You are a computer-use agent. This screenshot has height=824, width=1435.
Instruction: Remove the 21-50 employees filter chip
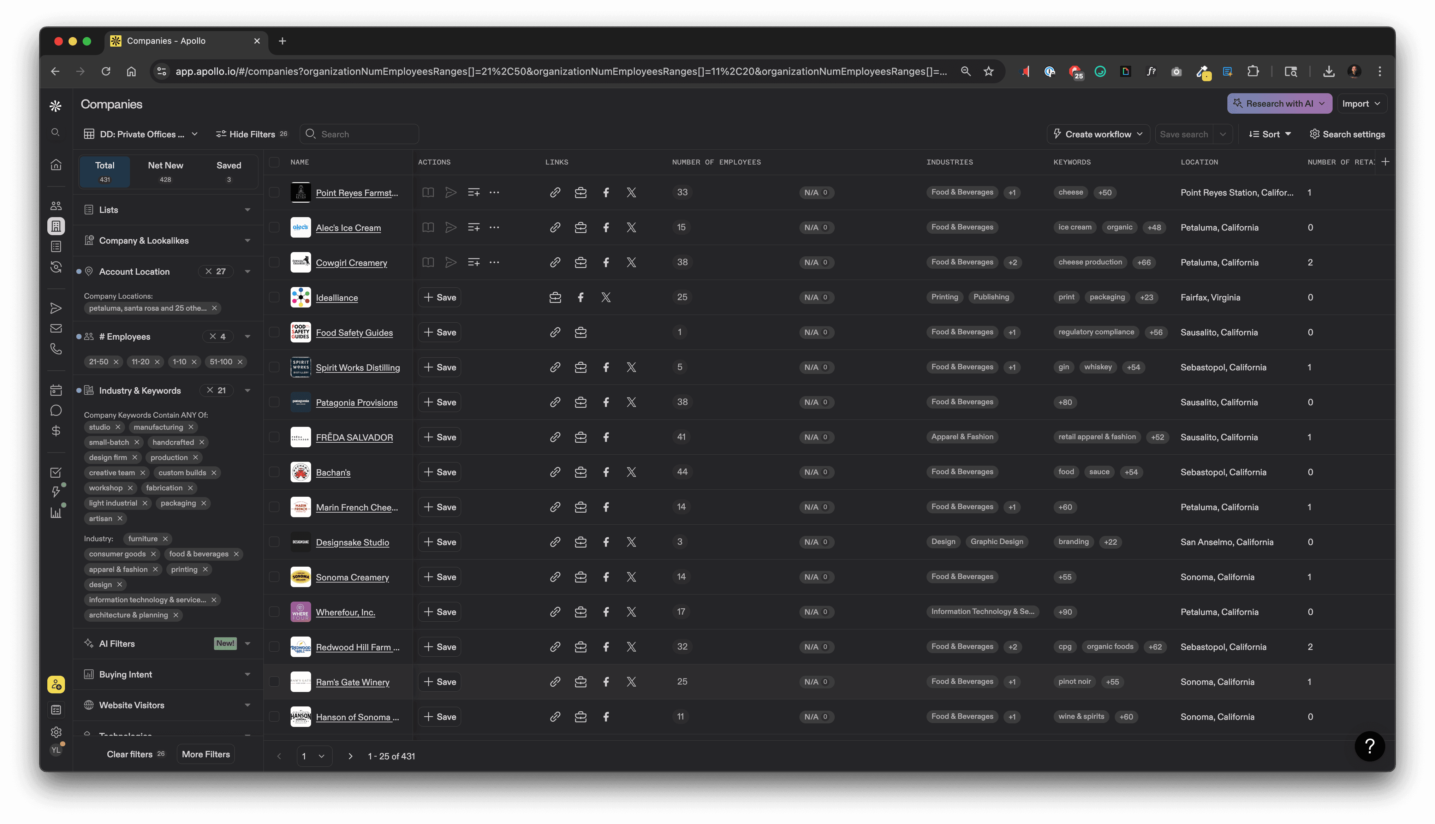click(116, 362)
